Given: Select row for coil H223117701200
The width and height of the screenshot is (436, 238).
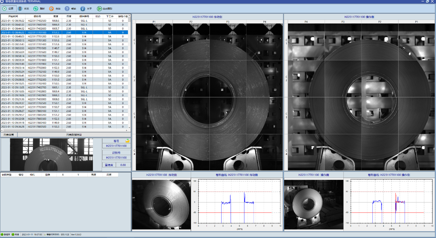Looking at the screenshot, I should point(37,36).
